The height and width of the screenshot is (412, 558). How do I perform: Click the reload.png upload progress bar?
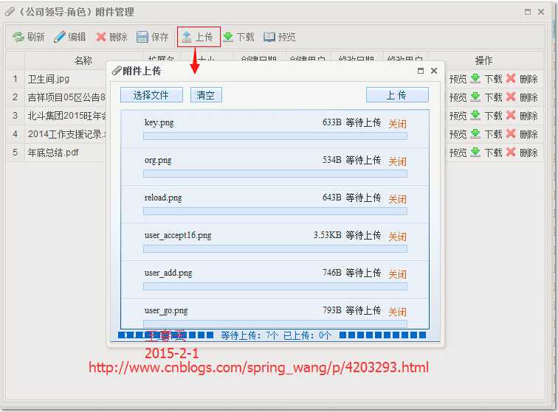point(275,211)
